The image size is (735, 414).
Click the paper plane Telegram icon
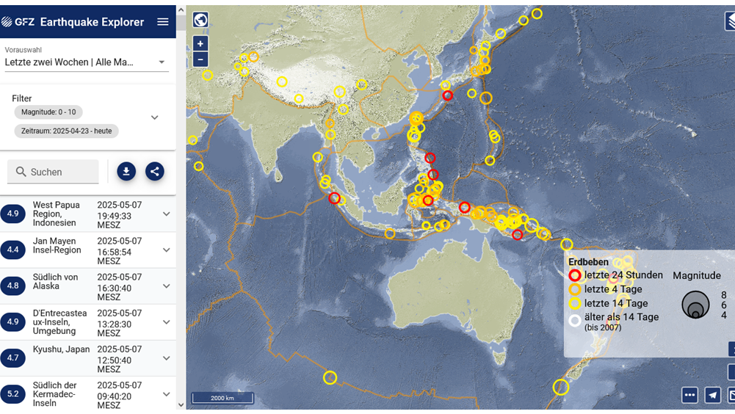[x=712, y=395]
